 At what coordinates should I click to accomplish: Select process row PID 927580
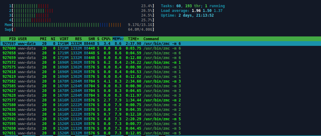click(160, 105)
